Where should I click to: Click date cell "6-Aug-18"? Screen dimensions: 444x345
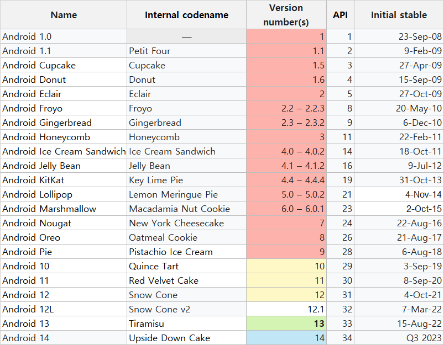pos(399,252)
